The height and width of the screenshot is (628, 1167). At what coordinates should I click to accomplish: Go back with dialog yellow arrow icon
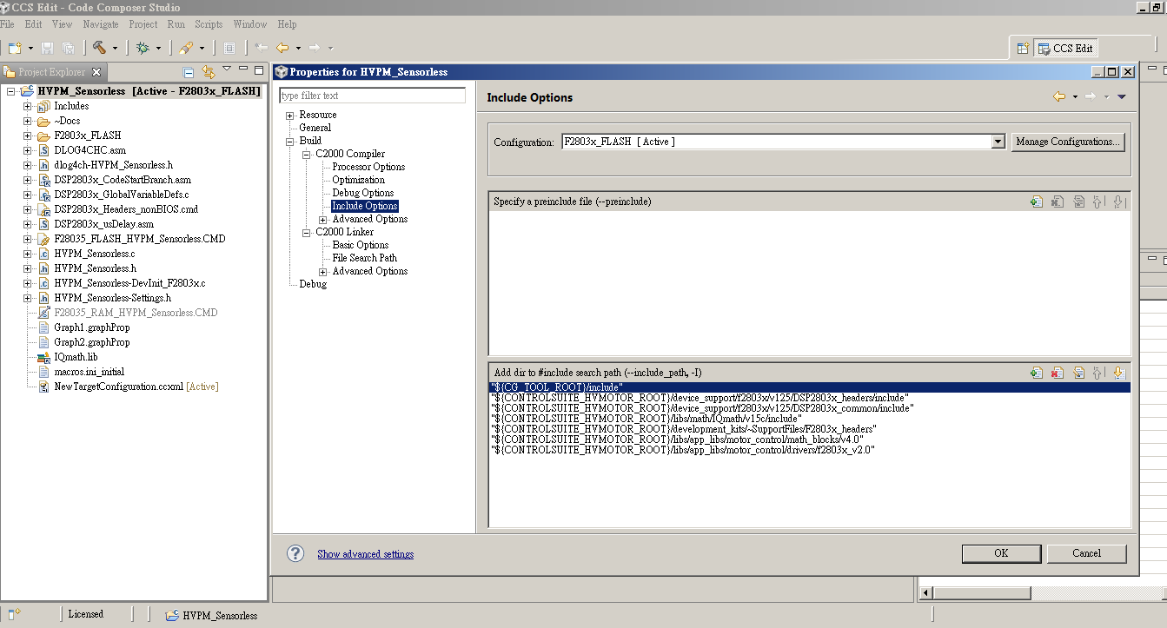tap(1058, 97)
